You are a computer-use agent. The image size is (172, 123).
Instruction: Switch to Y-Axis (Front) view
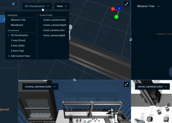tap(18, 40)
